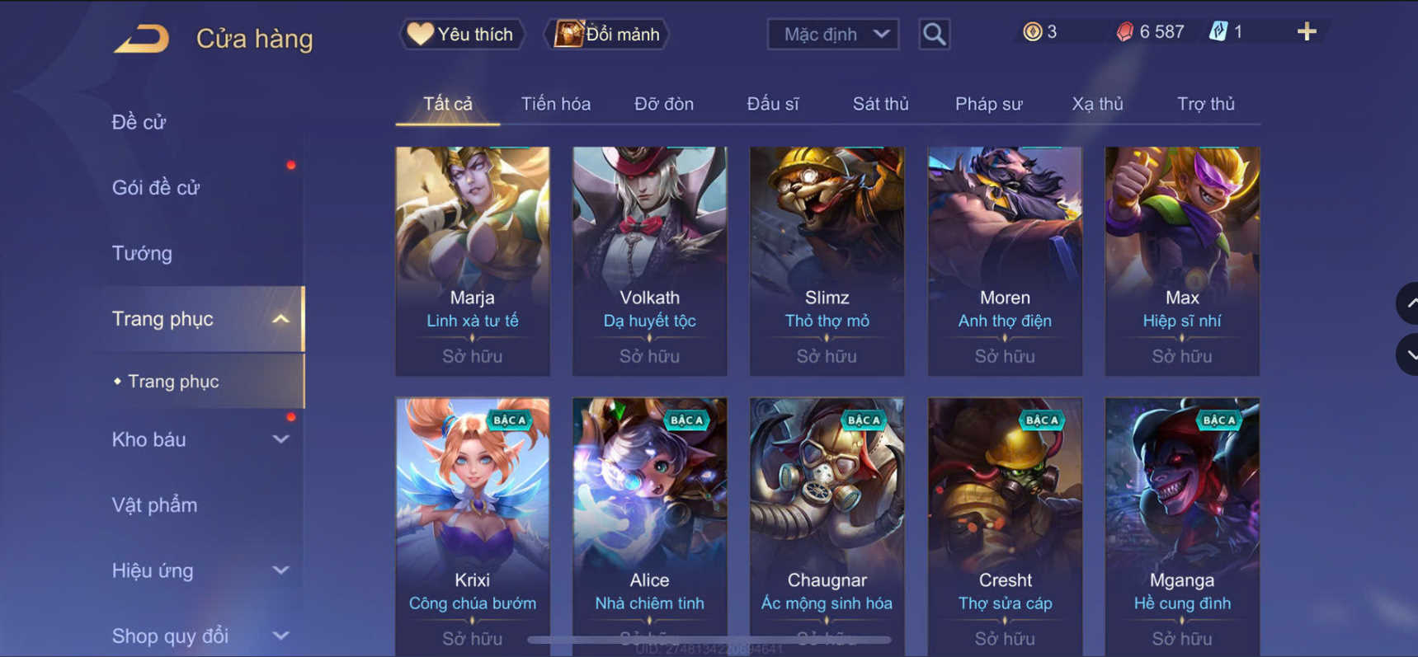The width and height of the screenshot is (1418, 657).
Task: Open the Mặc định sort dropdown
Action: click(x=833, y=35)
